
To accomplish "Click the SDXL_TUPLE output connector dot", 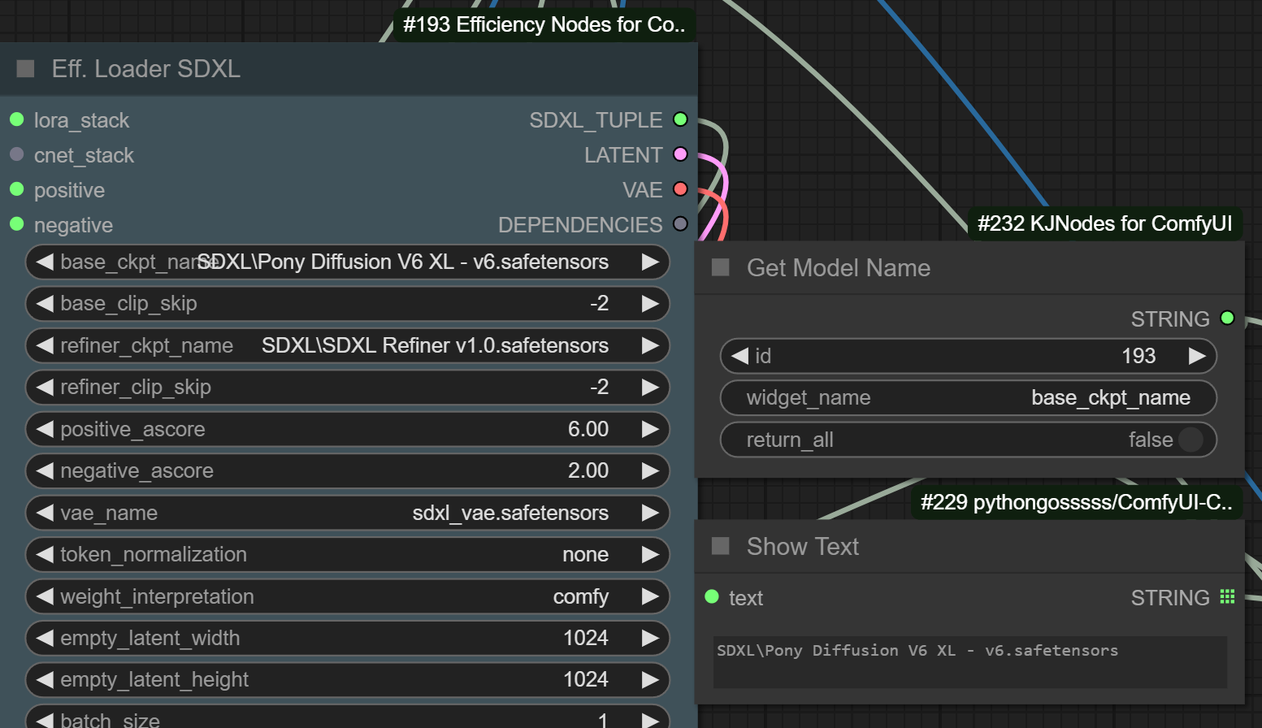I will pyautogui.click(x=680, y=119).
